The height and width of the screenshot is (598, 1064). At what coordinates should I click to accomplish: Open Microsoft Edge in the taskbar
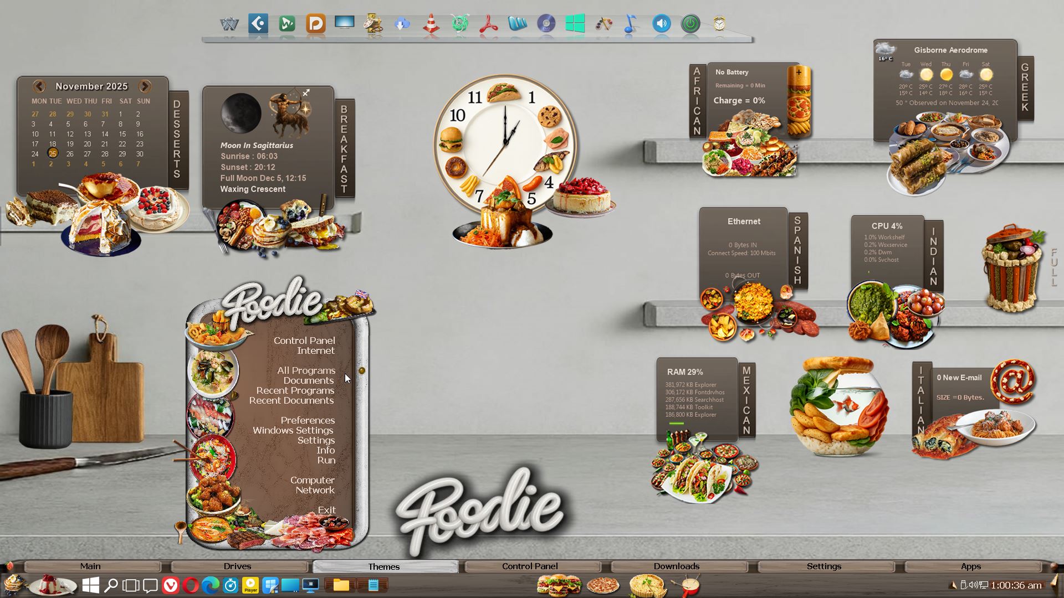pyautogui.click(x=211, y=585)
